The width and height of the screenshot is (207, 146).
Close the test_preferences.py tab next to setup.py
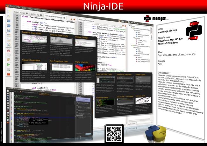[x=64, y=18]
